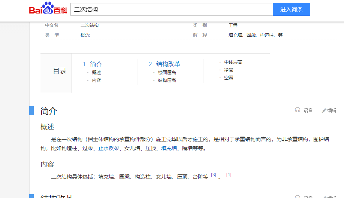Click the 进入词条 button
Image resolution: width=344 pixels, height=198 pixels.
tap(291, 9)
